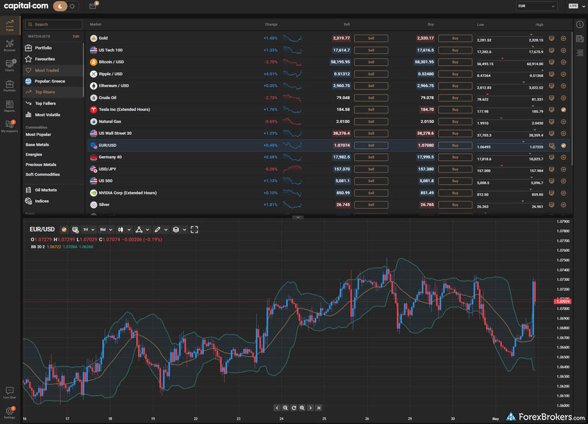Screen dimensions: 588x424
Task: Expand EUR/USD chart to fullscreen
Action: tap(194, 230)
